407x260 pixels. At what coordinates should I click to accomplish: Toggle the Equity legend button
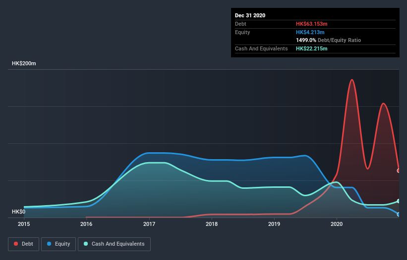[x=58, y=244]
